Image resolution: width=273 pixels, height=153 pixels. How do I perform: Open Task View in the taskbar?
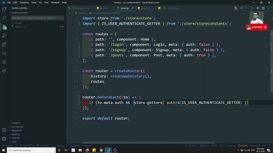pos(66,150)
